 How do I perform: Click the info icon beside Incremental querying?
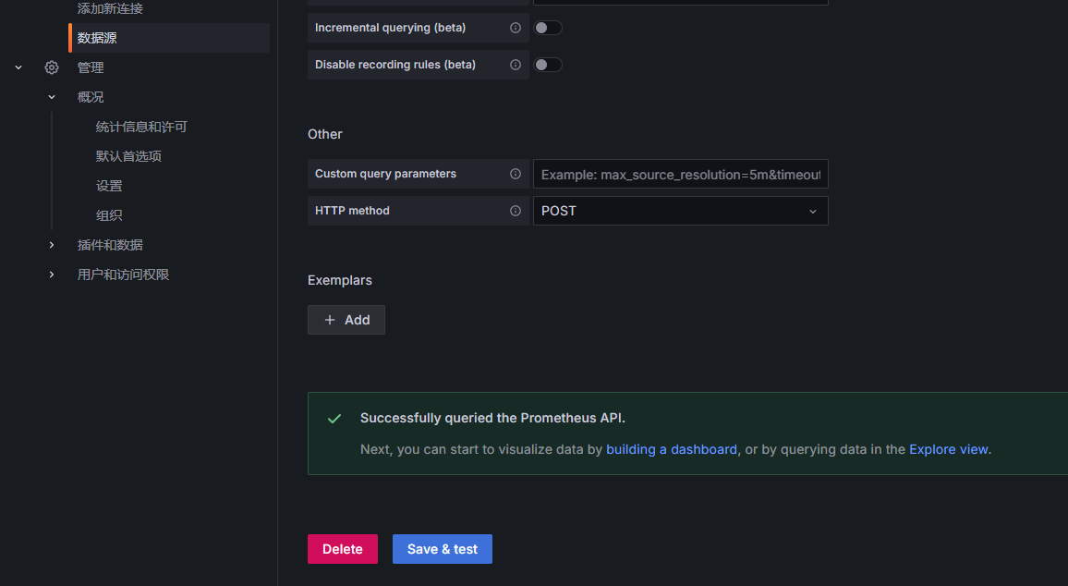click(516, 28)
